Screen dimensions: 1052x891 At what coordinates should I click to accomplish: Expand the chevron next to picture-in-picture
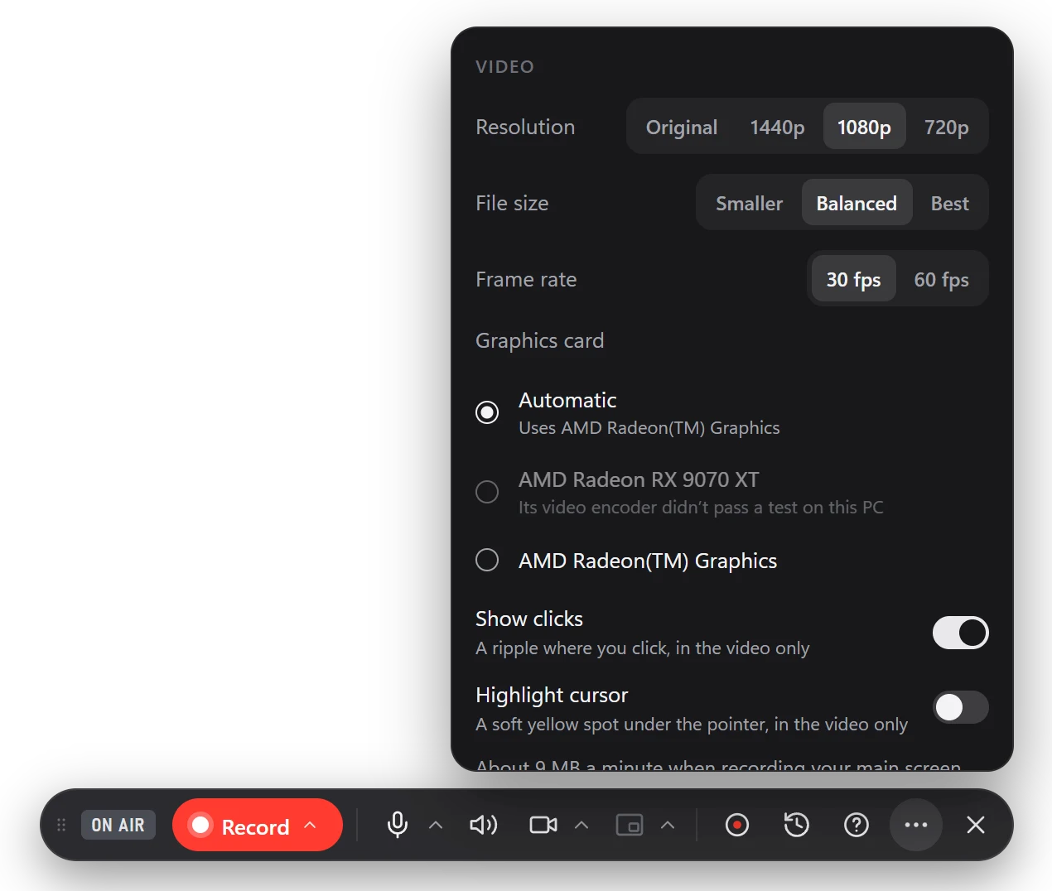(x=668, y=825)
